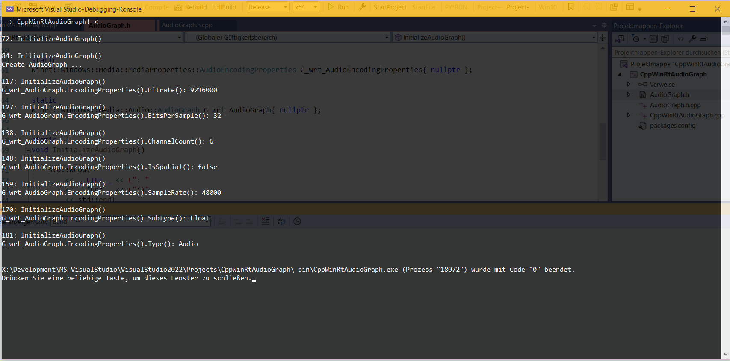Click the wrench icon in top toolbar
730x361 pixels.
(x=362, y=7)
